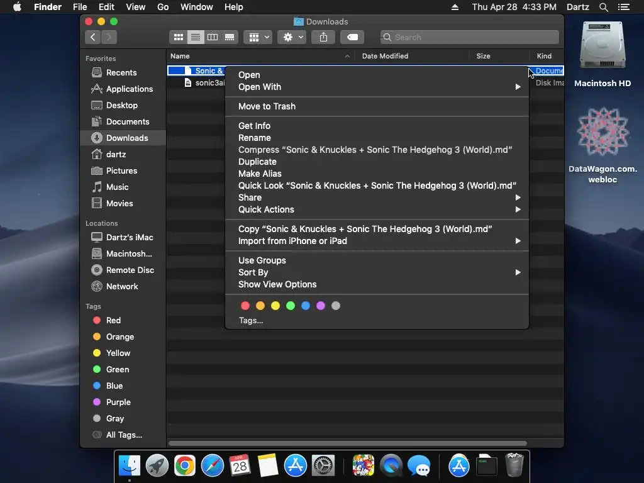This screenshot has width=644, height=483.
Task: Apply the blue tag color dot
Action: pos(306,306)
